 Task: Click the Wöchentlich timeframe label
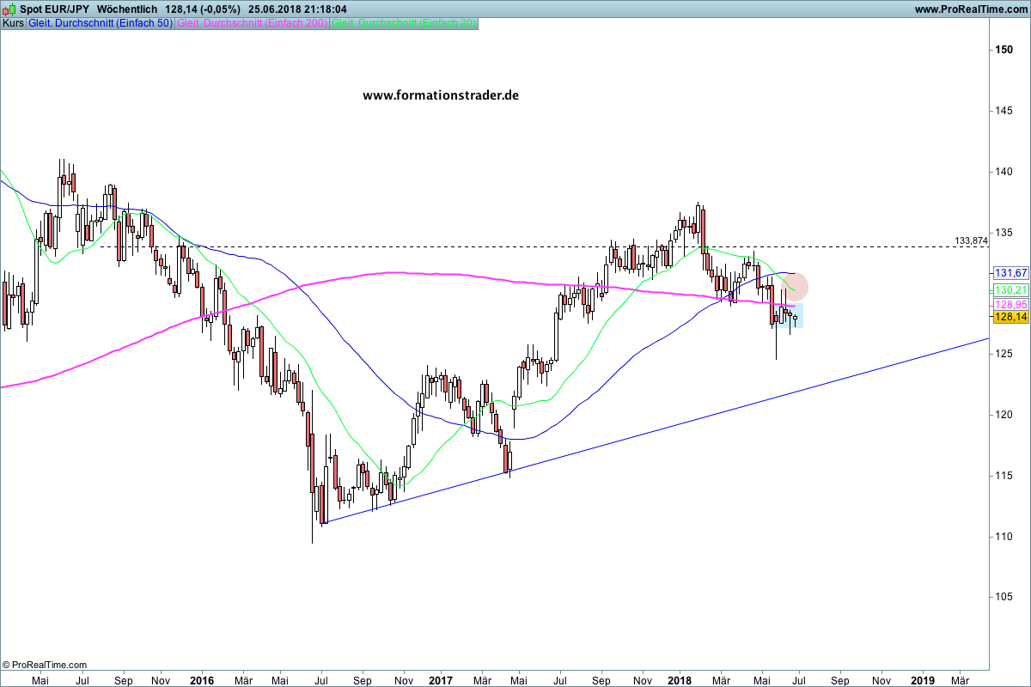tap(126, 9)
